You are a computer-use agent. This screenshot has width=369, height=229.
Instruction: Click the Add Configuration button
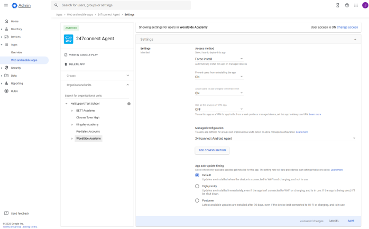click(212, 150)
